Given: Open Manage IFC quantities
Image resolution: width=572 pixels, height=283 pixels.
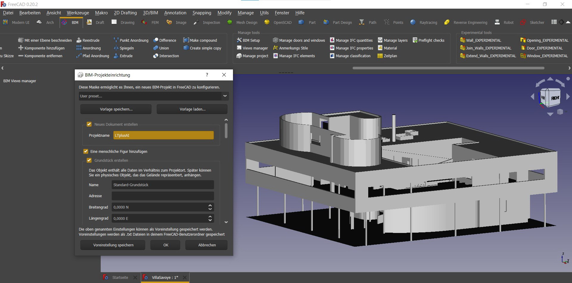Looking at the screenshot, I should click(x=351, y=40).
